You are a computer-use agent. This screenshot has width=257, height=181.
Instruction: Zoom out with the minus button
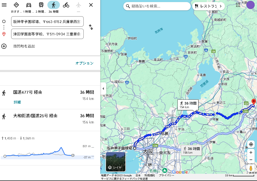251,160
